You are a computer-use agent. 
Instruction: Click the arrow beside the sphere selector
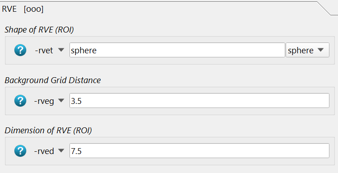(x=321, y=50)
